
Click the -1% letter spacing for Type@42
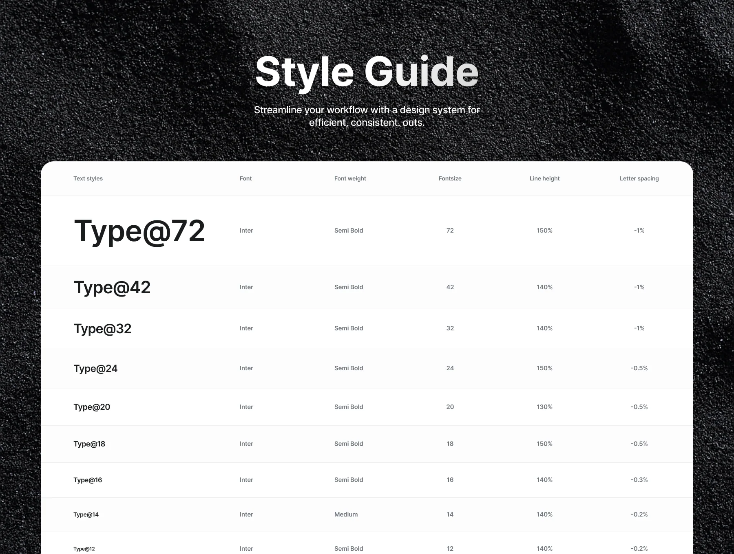639,287
